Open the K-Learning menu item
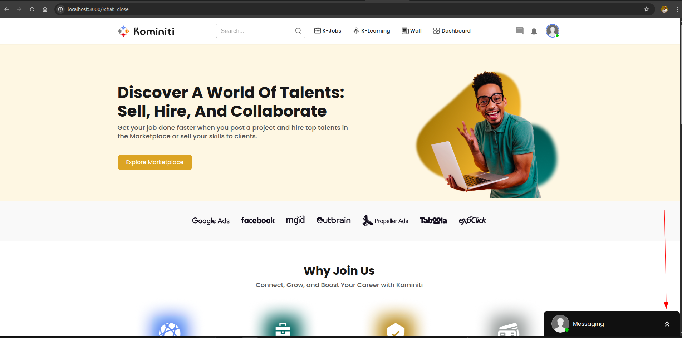 click(x=372, y=31)
